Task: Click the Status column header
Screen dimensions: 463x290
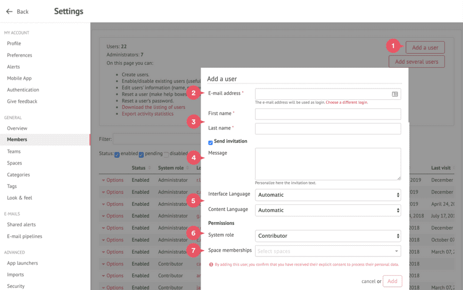Action: (x=138, y=168)
